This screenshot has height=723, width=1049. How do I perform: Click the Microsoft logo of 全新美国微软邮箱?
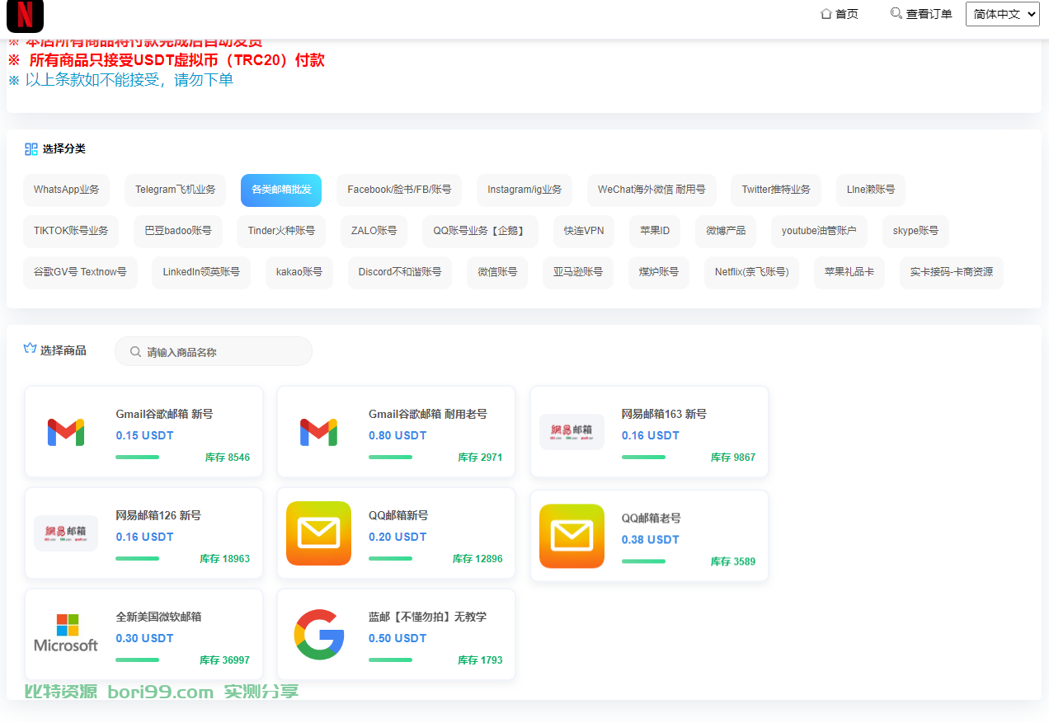point(66,633)
